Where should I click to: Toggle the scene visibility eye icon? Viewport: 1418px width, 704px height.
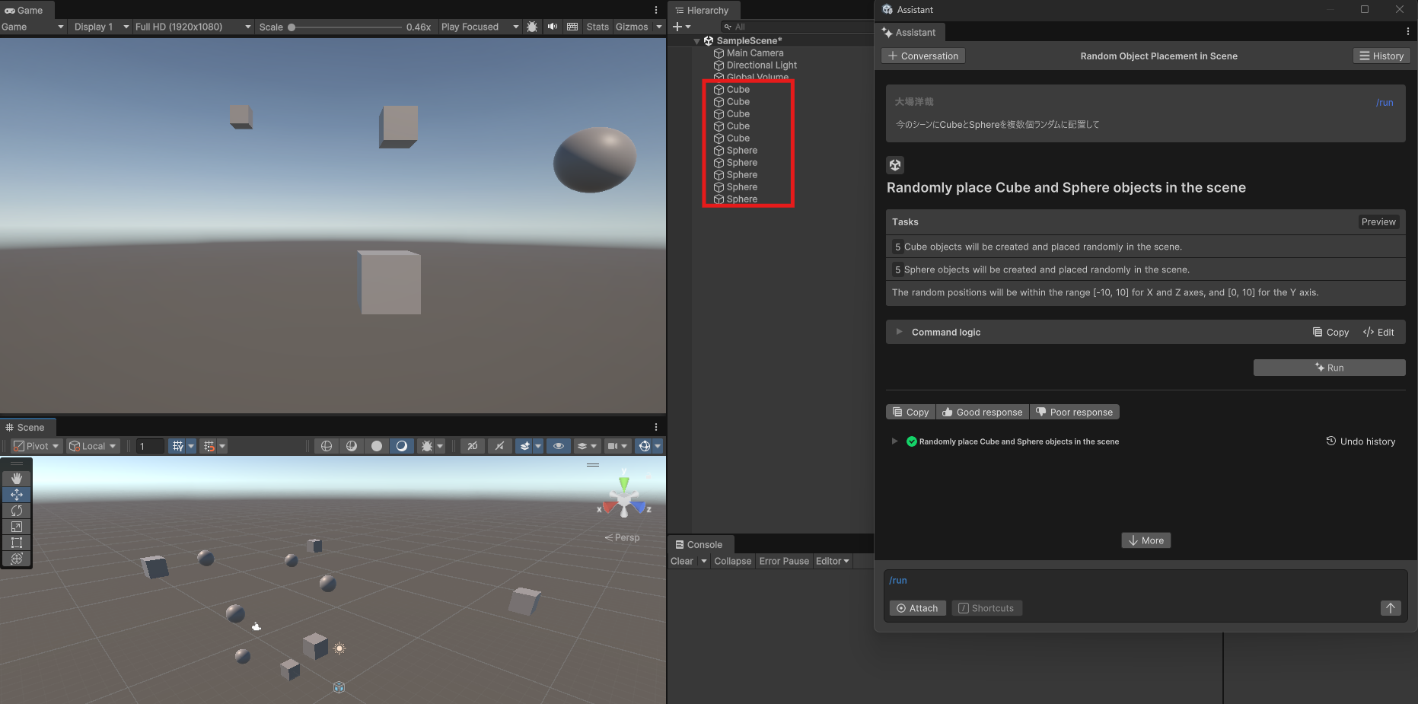pyautogui.click(x=559, y=446)
